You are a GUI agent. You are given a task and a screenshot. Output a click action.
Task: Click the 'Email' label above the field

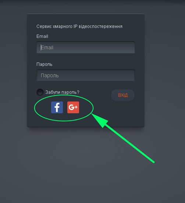coord(42,36)
